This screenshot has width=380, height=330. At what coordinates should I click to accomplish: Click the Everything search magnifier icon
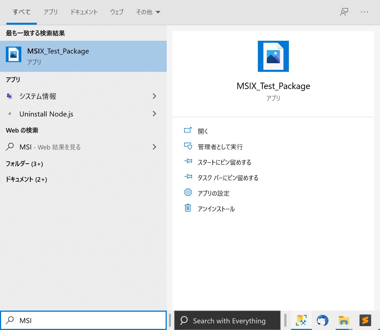(184, 321)
